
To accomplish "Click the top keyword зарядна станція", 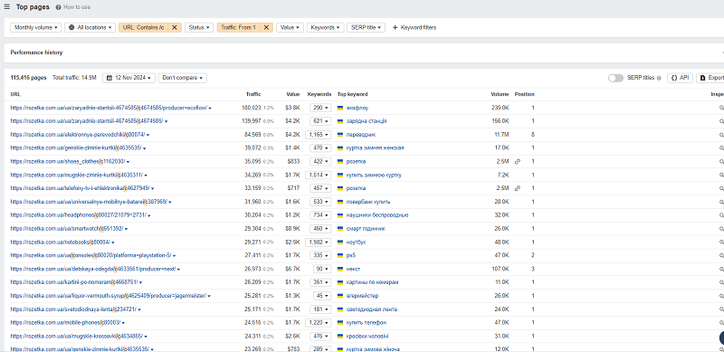I will (367, 121).
